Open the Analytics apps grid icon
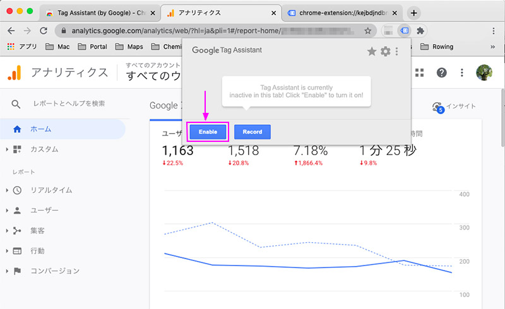505x309 pixels. [419, 73]
